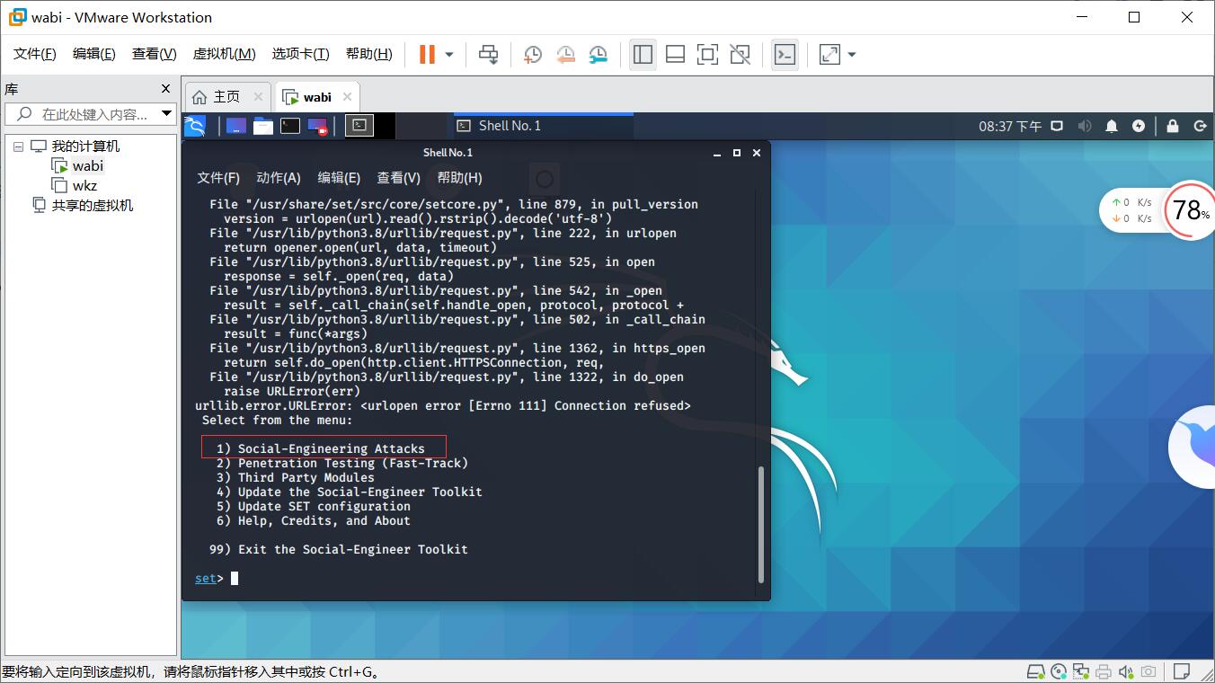Toggle the library sidebar view icon
This screenshot has width=1215, height=683.
(643, 55)
